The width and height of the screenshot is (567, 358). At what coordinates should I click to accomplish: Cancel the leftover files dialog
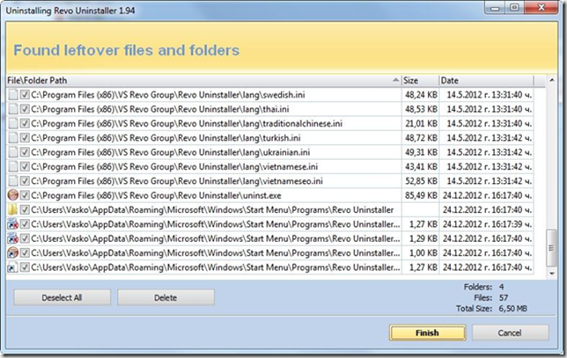click(x=510, y=332)
